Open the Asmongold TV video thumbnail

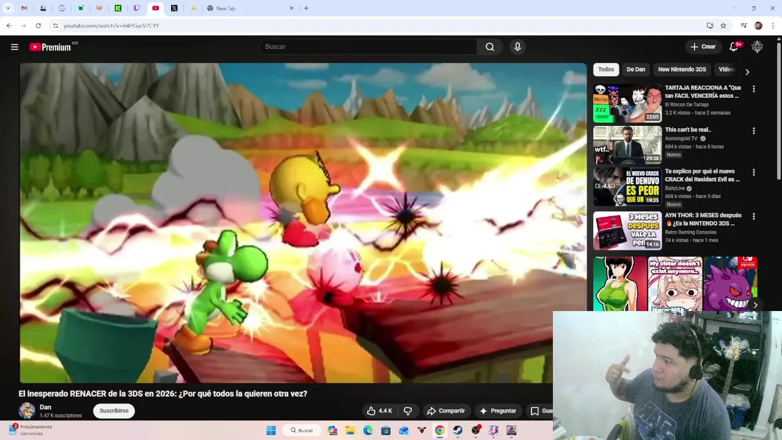point(627,145)
